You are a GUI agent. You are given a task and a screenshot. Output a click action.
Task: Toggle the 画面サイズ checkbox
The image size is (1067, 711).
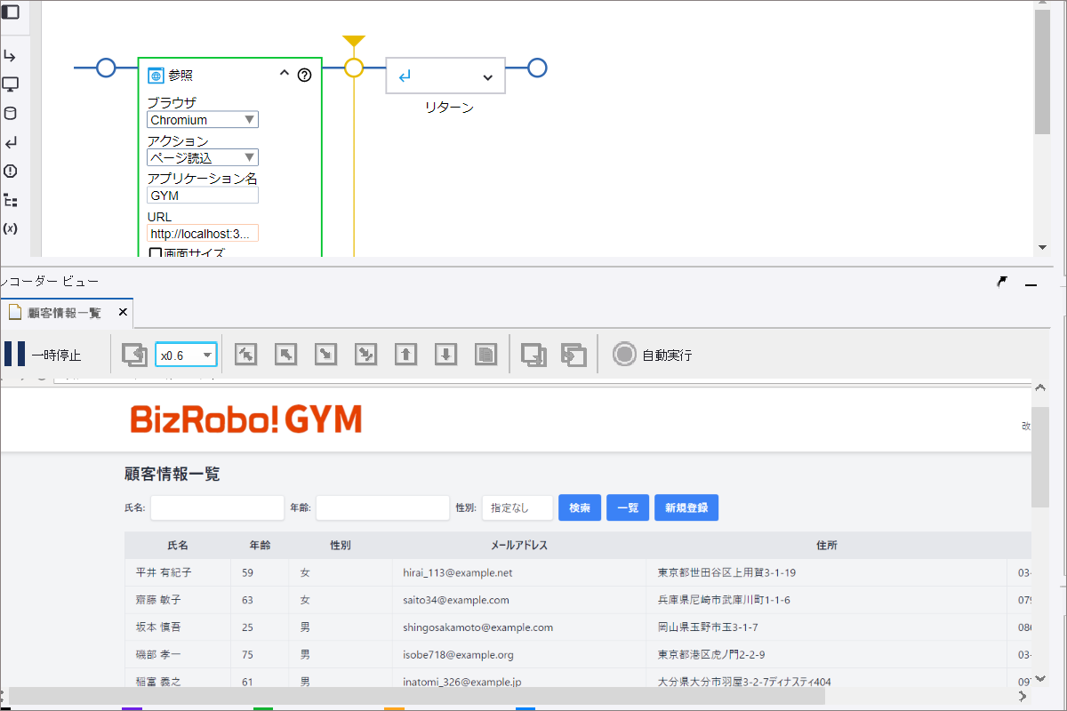click(x=156, y=254)
